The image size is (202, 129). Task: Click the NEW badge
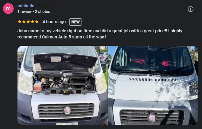tap(75, 22)
